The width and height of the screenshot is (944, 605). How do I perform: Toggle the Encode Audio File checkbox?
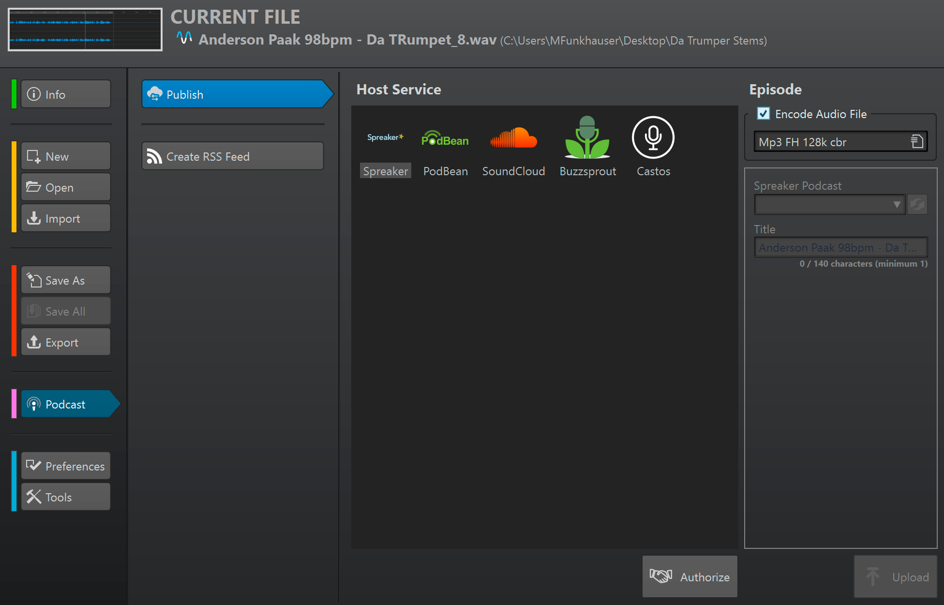click(x=764, y=114)
